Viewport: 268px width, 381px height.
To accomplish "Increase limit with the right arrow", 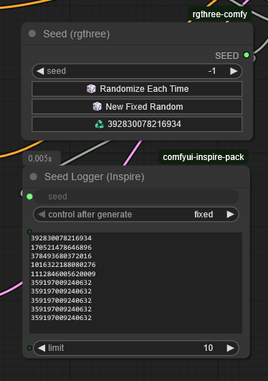I will coord(230,348).
